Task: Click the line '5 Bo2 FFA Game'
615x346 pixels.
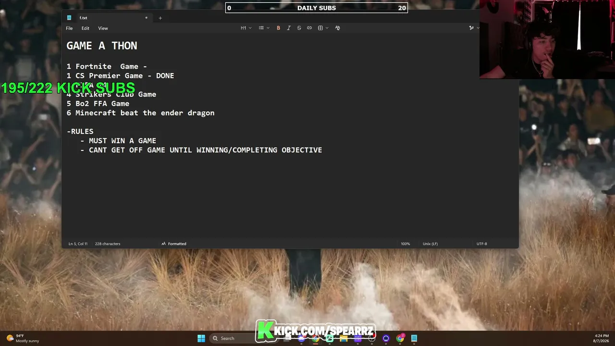Action: 98,103
